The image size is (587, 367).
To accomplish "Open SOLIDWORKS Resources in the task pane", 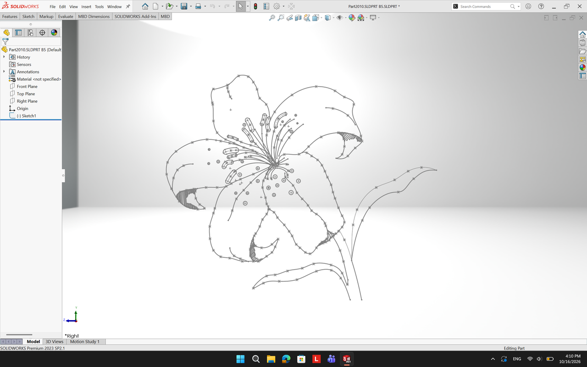I will (582, 34).
